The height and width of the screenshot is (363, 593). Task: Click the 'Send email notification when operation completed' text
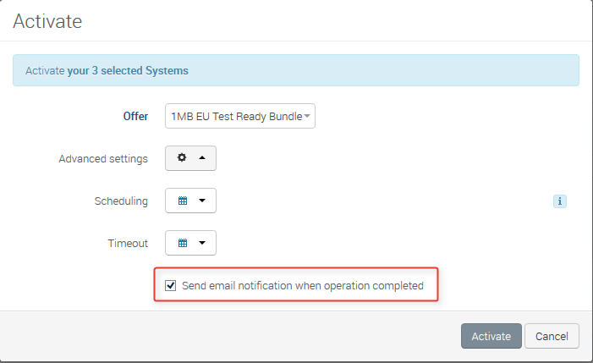click(x=302, y=286)
